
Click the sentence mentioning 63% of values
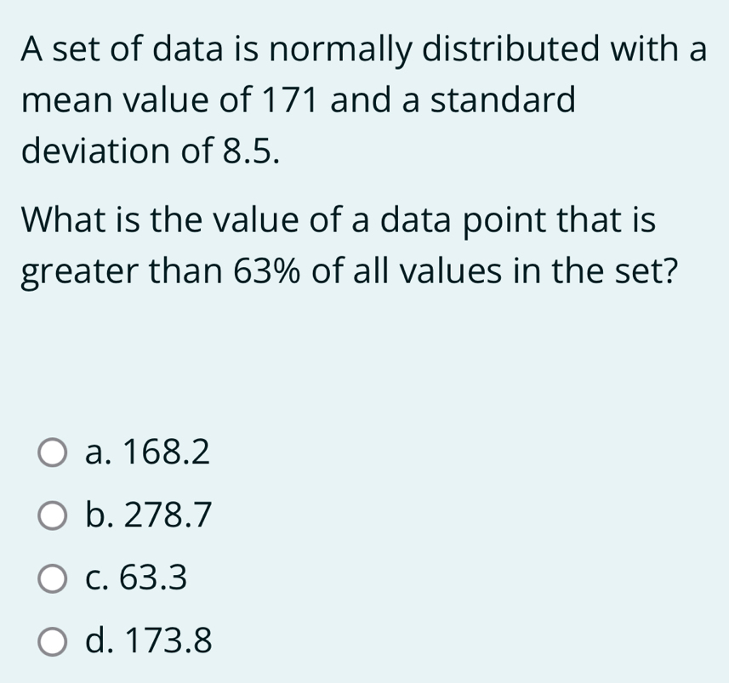coord(349,247)
